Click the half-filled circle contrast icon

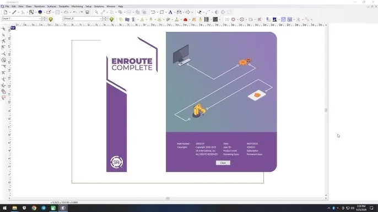(217, 12)
